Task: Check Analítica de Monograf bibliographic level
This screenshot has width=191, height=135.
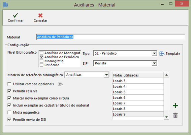Action: 41,53
